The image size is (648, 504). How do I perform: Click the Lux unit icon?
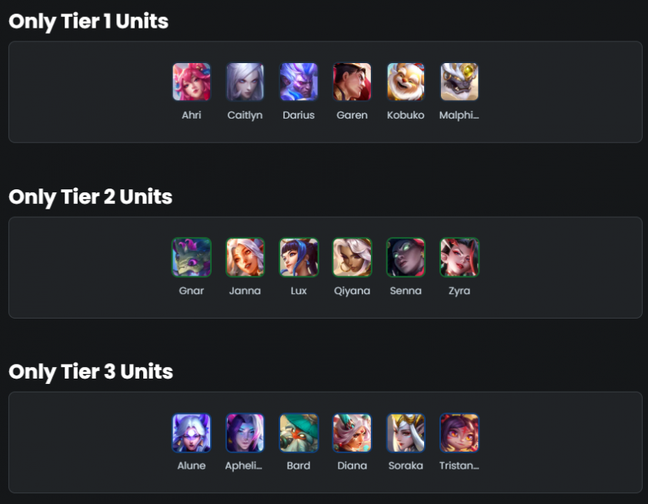pos(299,257)
